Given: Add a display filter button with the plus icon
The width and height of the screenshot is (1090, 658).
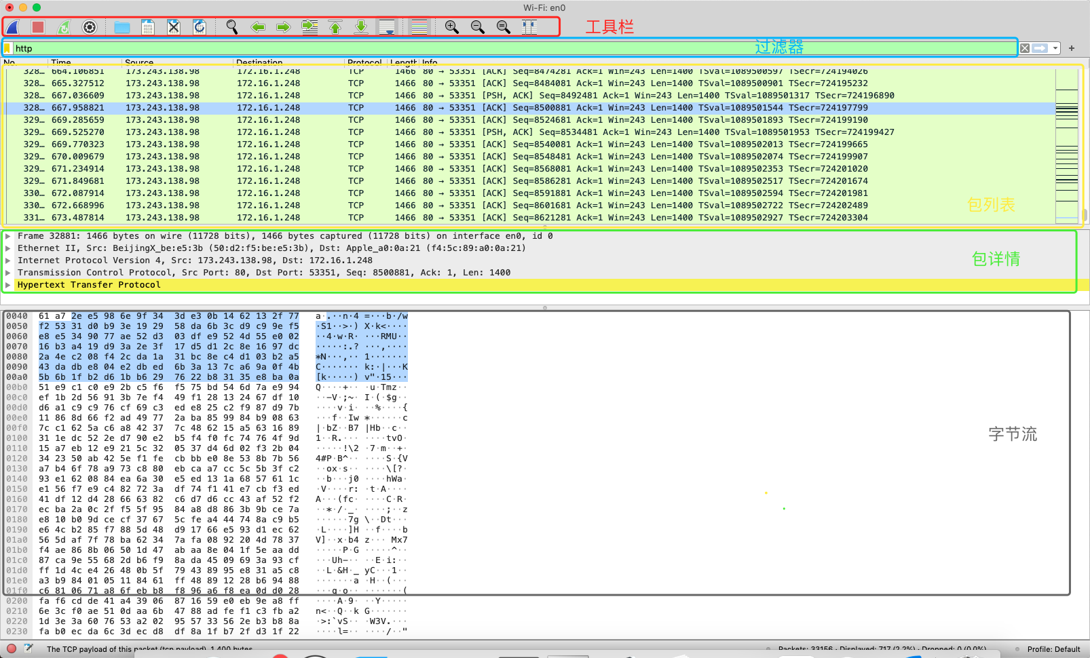Looking at the screenshot, I should pyautogui.click(x=1072, y=48).
